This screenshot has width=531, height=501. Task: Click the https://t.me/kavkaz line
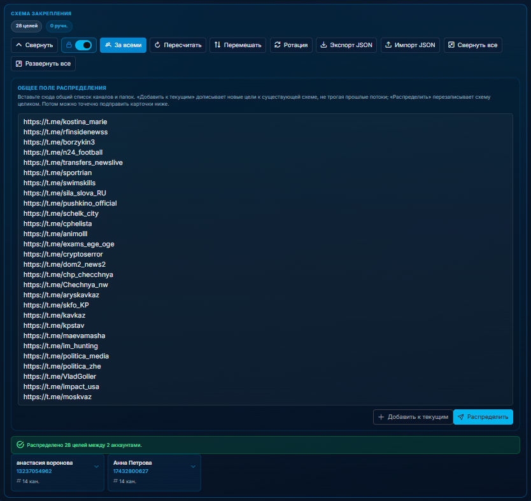(54, 315)
